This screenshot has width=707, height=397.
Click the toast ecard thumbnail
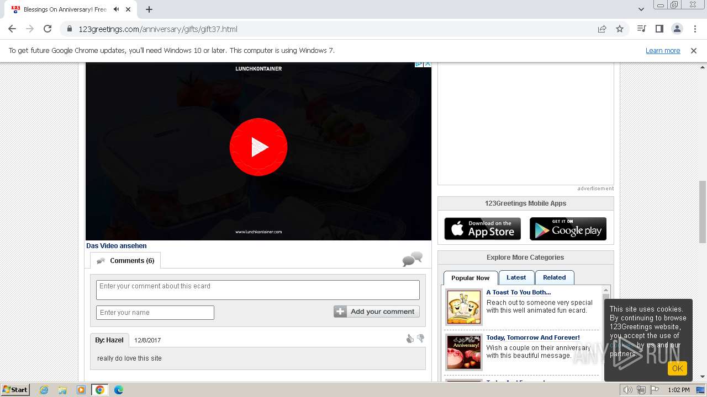point(464,308)
